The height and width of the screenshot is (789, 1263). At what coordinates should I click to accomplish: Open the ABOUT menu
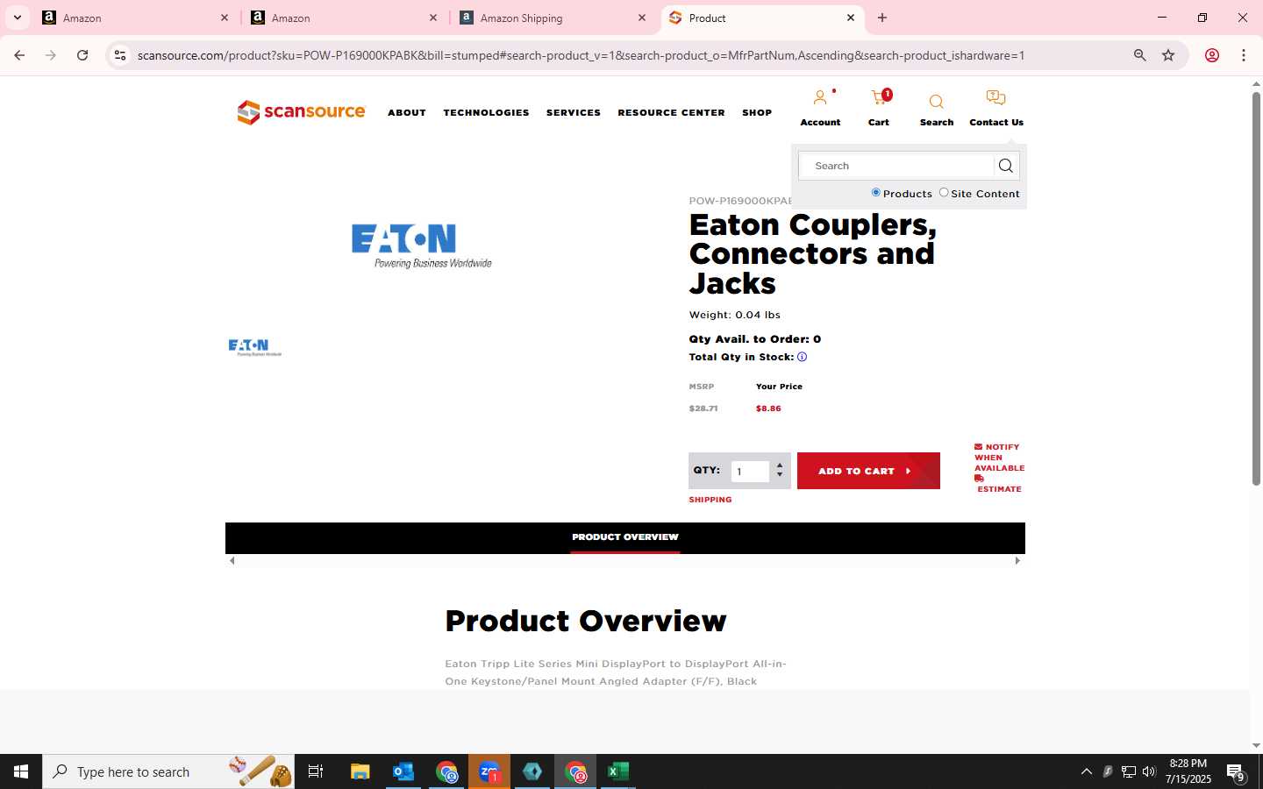(407, 112)
